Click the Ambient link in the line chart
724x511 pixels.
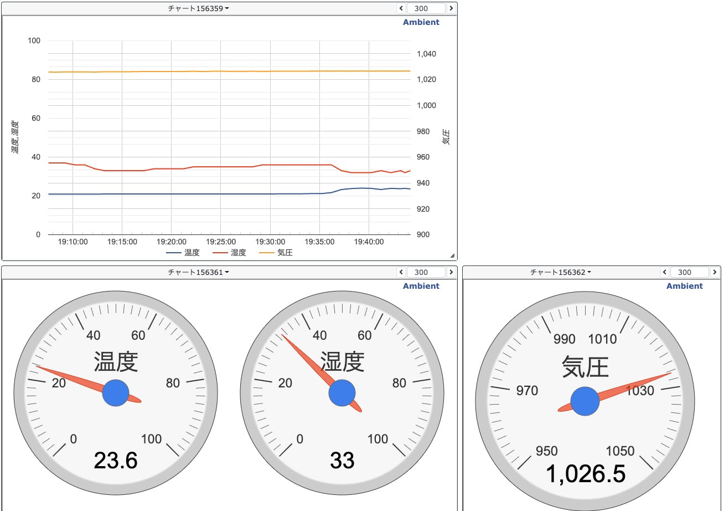(421, 22)
